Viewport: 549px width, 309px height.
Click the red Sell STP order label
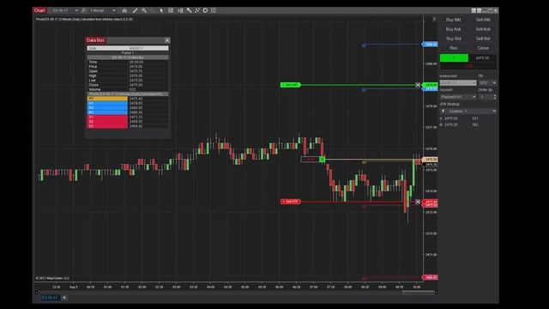click(291, 202)
